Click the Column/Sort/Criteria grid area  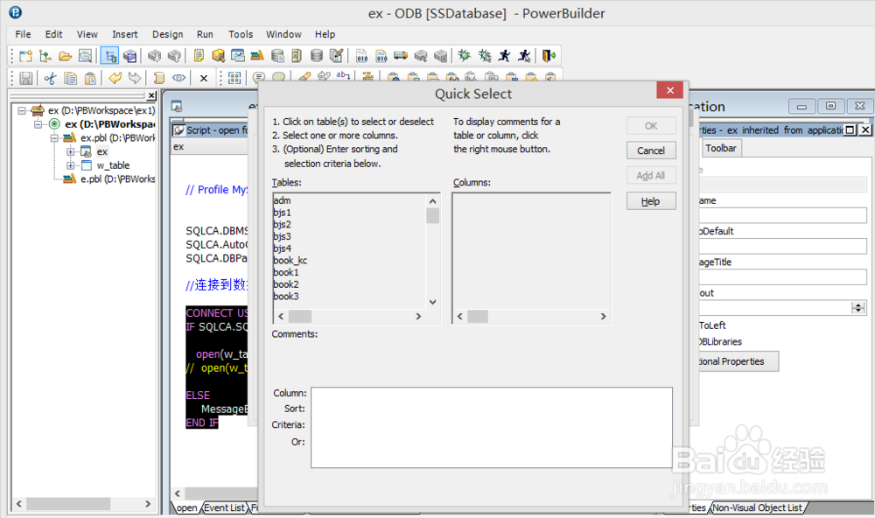(x=492, y=428)
